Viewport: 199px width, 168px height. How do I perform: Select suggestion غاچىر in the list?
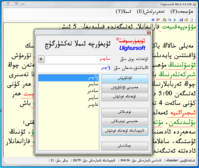(68, 105)
